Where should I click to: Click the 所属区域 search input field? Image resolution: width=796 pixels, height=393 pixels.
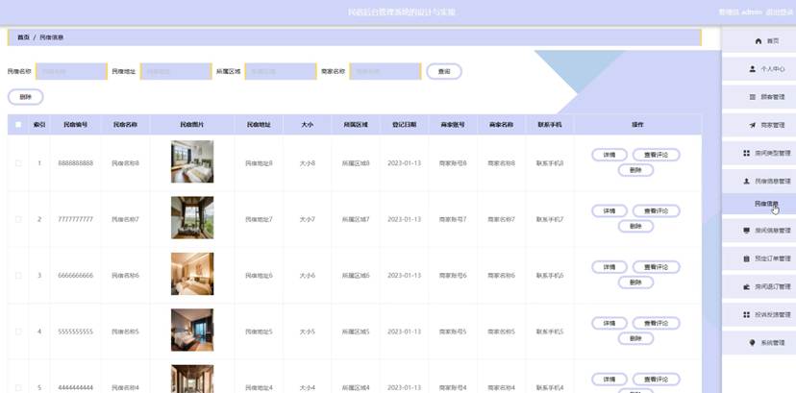pyautogui.click(x=280, y=71)
